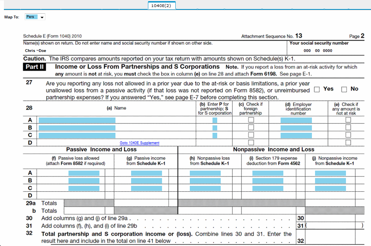This screenshot has height=246, width=371.
Task: Select the Section 179 expense deduction field, row B
Action: pos(268,181)
